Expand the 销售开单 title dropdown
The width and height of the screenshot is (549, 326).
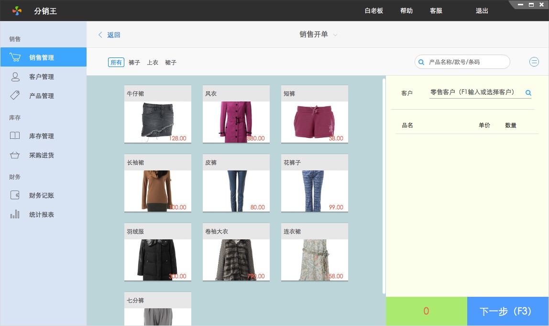tap(335, 35)
